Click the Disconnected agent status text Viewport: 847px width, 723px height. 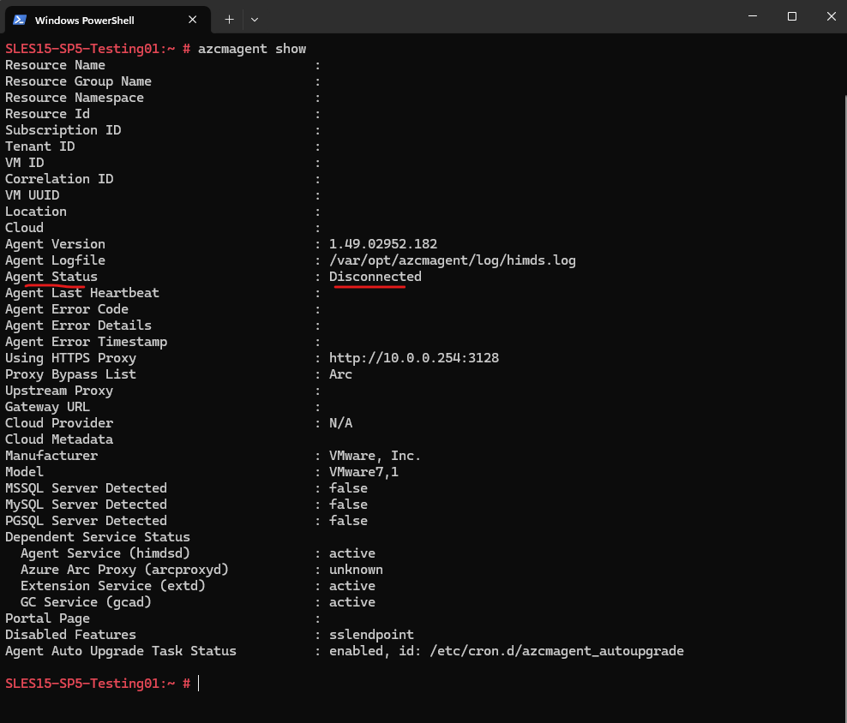(x=375, y=277)
